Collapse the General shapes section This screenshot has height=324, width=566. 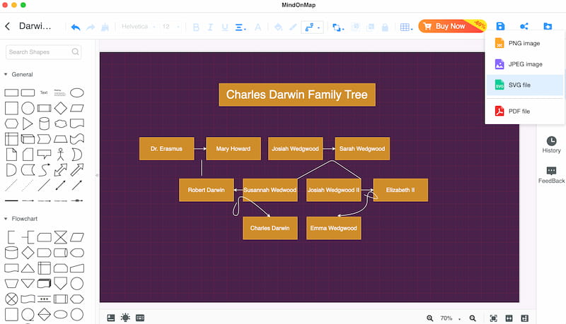pyautogui.click(x=6, y=74)
